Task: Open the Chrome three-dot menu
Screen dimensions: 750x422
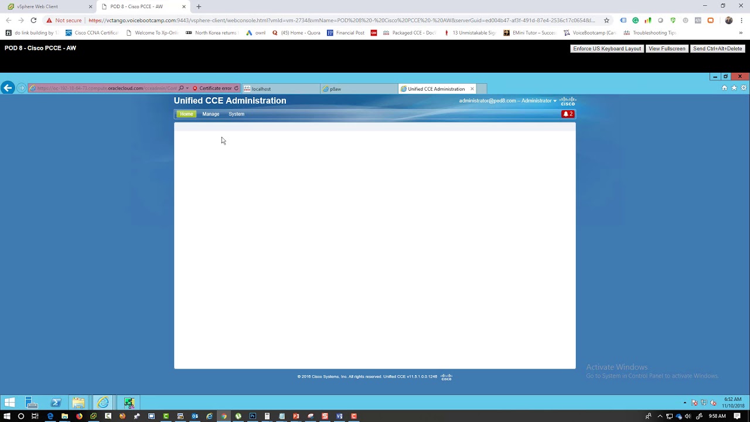Action: click(x=741, y=20)
